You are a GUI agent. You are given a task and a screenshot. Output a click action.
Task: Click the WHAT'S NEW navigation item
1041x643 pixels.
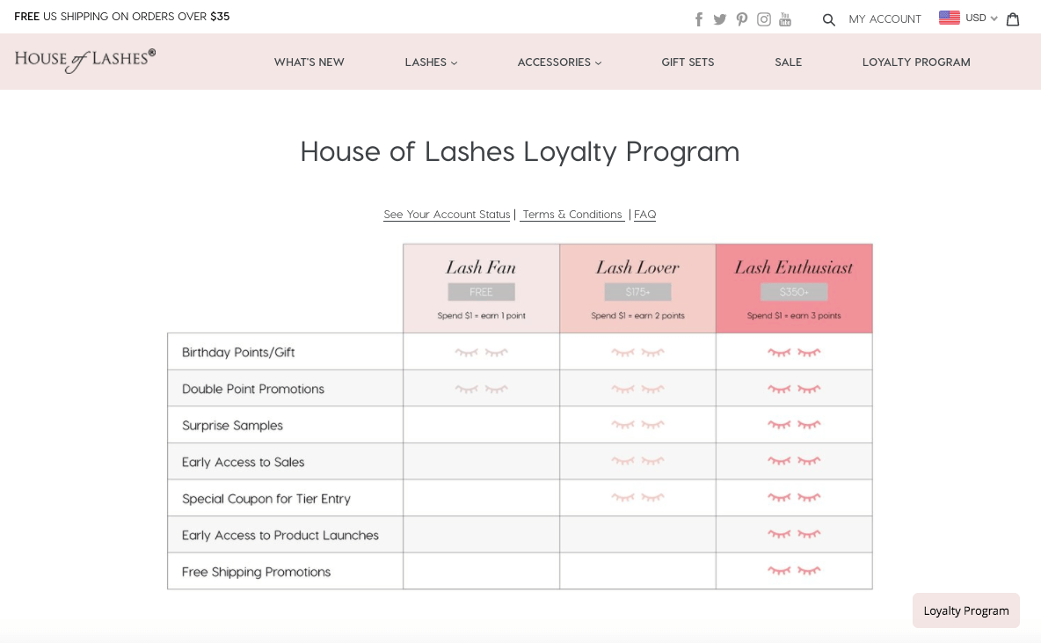click(x=309, y=62)
